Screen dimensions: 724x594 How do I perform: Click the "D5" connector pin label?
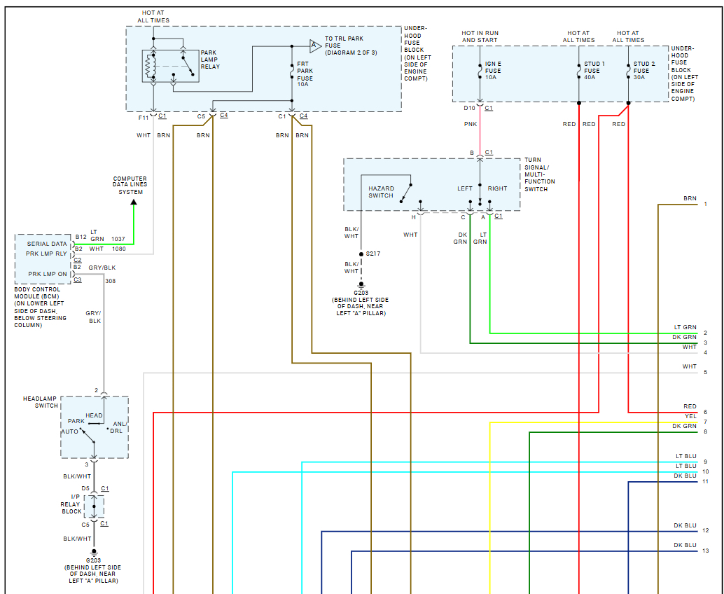tap(85, 488)
